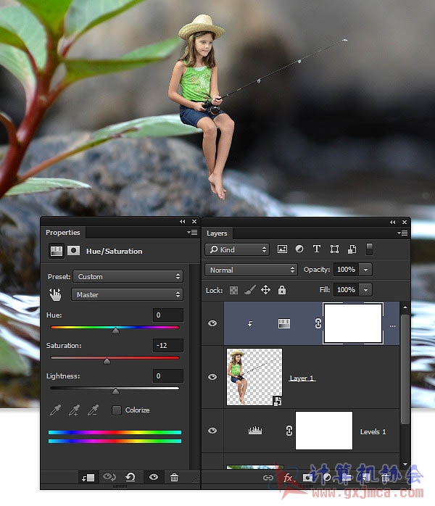Click the Opacity 100% field

347,270
